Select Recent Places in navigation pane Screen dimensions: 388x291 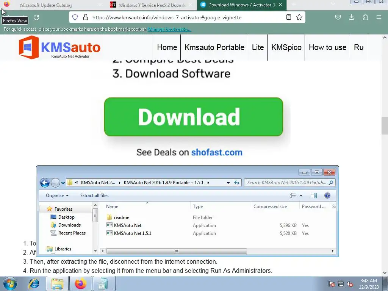pos(72,233)
